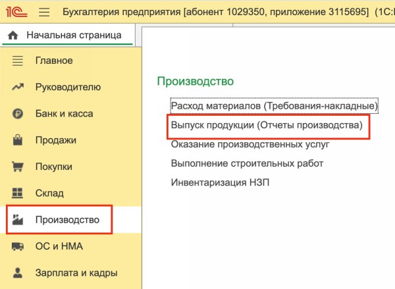395x289 pixels.
Task: Click the Руководителю chart icon
Action: click(18, 87)
